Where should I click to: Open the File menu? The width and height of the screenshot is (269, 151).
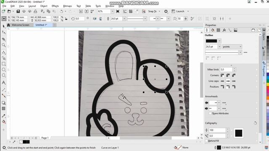tap(4, 6)
